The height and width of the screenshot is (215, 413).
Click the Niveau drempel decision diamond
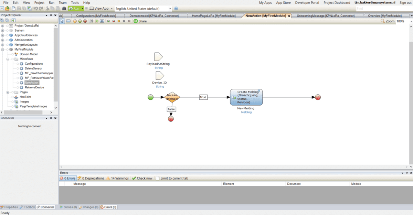(x=172, y=97)
